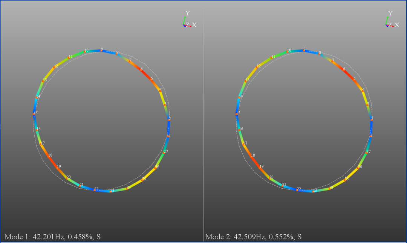Click the XYZ axis triad in Mode 2 view
The height and width of the screenshot is (243, 407).
392,19
